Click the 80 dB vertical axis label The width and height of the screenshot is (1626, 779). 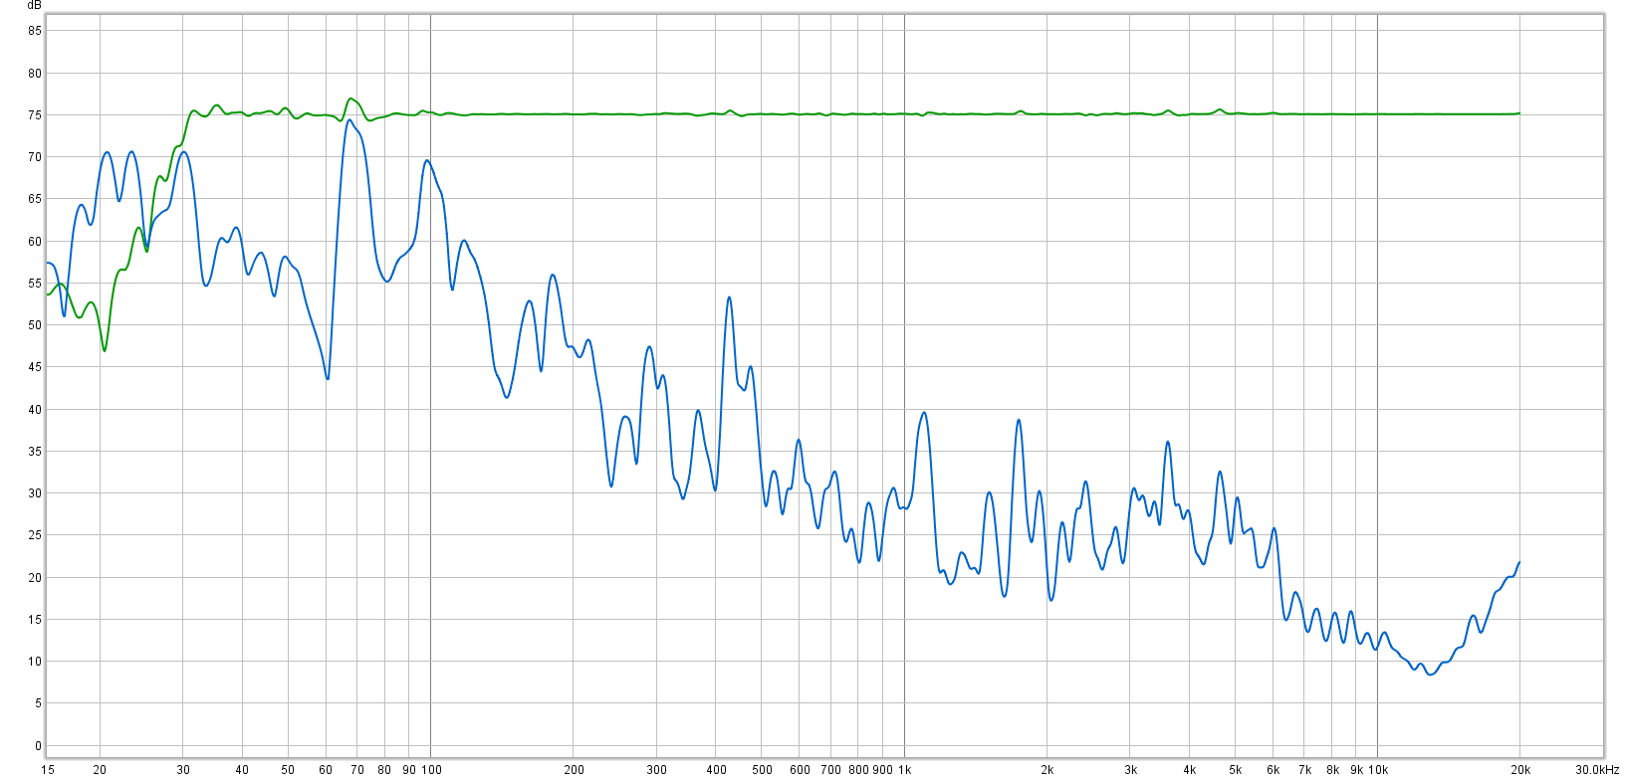point(36,74)
